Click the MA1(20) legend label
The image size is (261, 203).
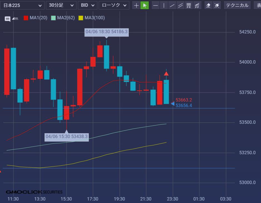(38, 18)
